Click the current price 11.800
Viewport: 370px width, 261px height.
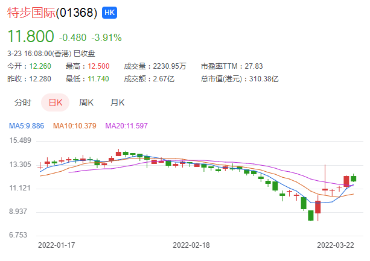[x=31, y=36]
